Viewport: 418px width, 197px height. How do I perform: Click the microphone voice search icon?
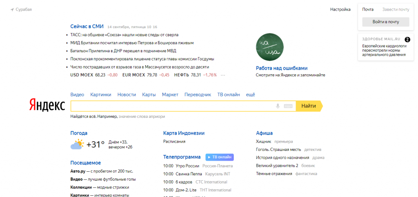[278, 106]
